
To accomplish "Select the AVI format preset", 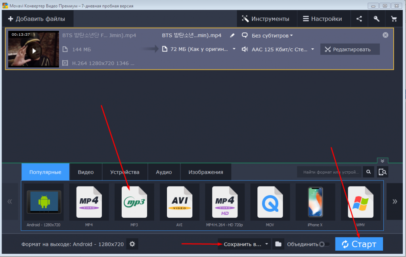I will pyautogui.click(x=180, y=205).
